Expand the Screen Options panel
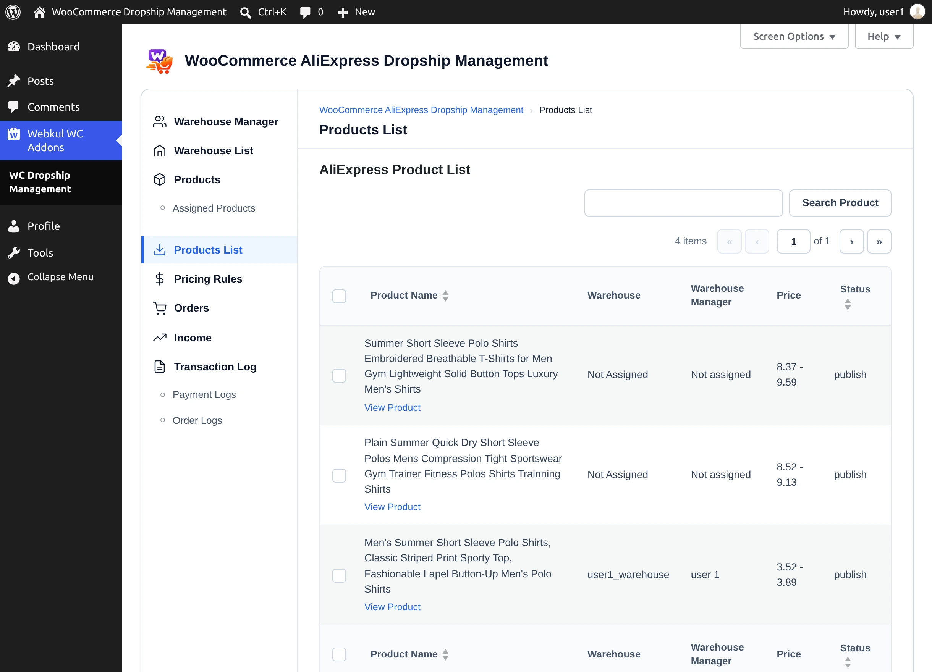The height and width of the screenshot is (672, 932). [x=794, y=37]
